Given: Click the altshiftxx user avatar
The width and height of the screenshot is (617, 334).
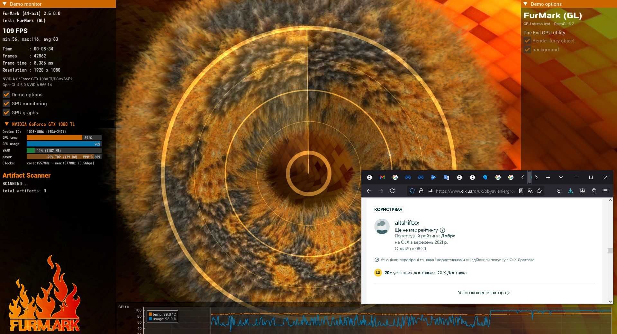Looking at the screenshot, I should pyautogui.click(x=382, y=226).
